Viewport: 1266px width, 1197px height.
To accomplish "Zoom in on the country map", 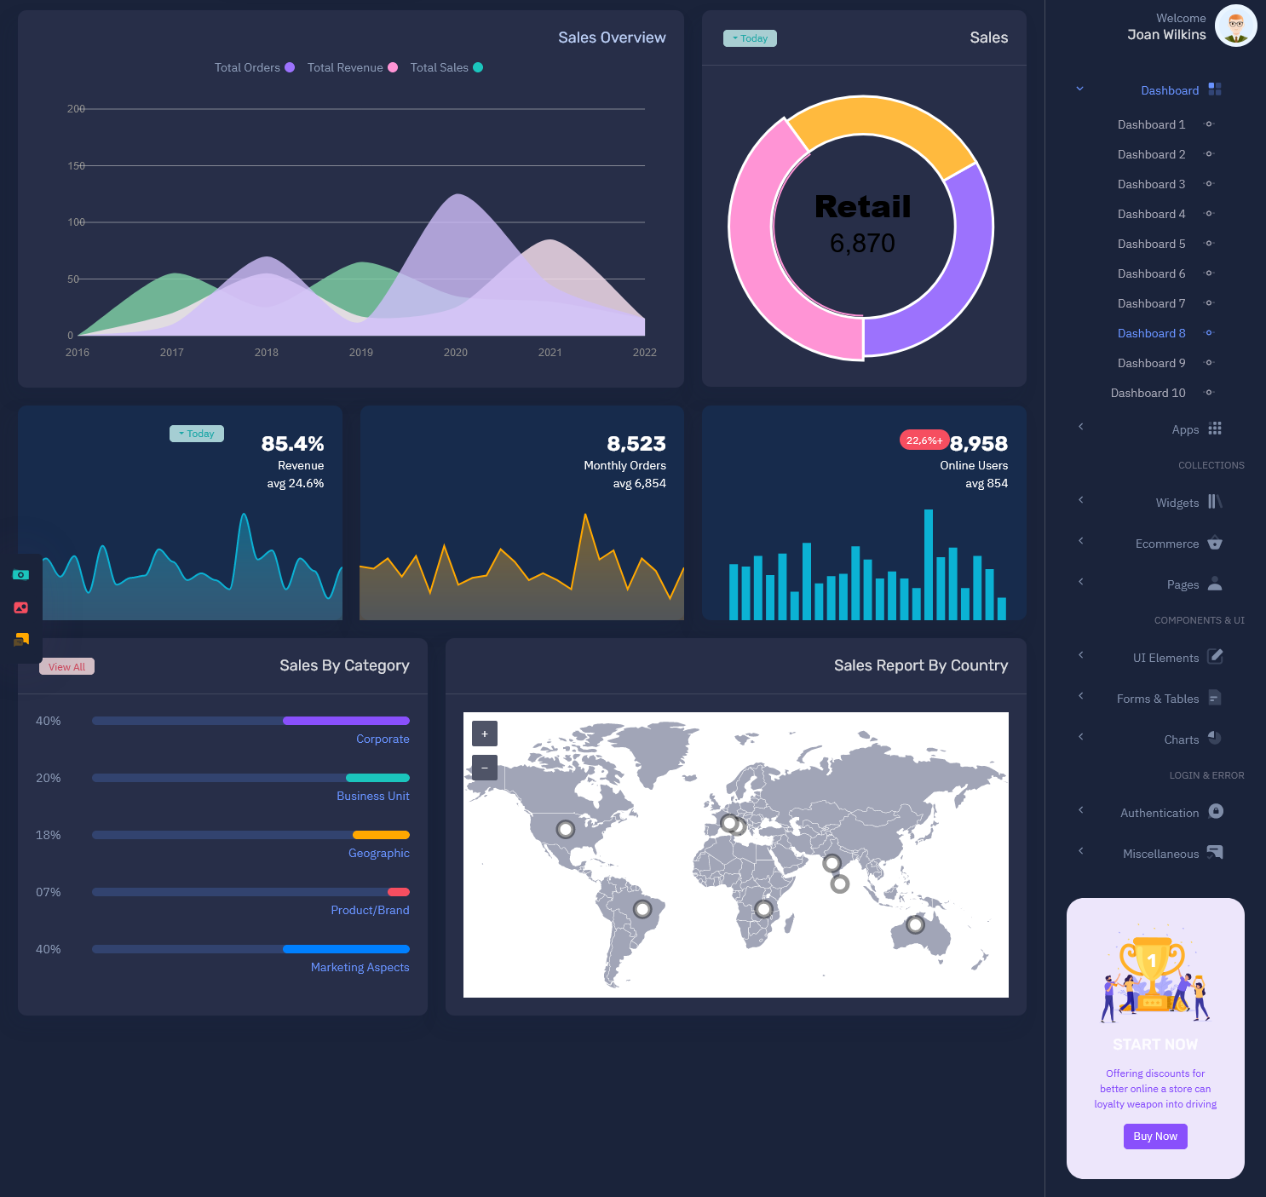I will (x=485, y=734).
